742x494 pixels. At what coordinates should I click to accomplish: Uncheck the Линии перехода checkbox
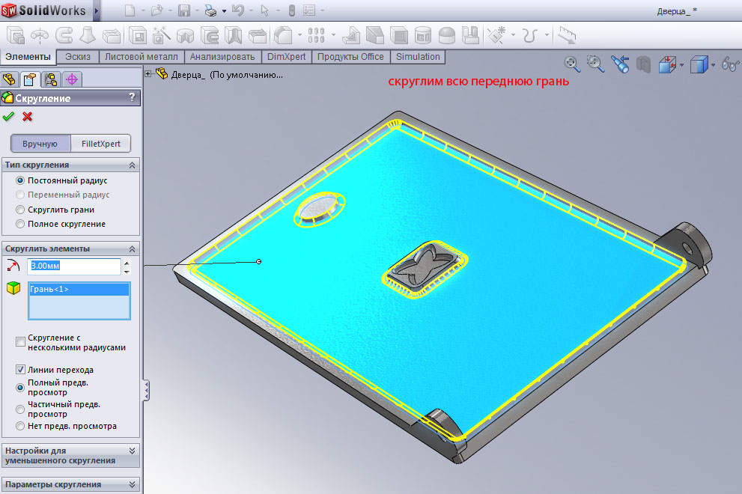click(x=20, y=370)
